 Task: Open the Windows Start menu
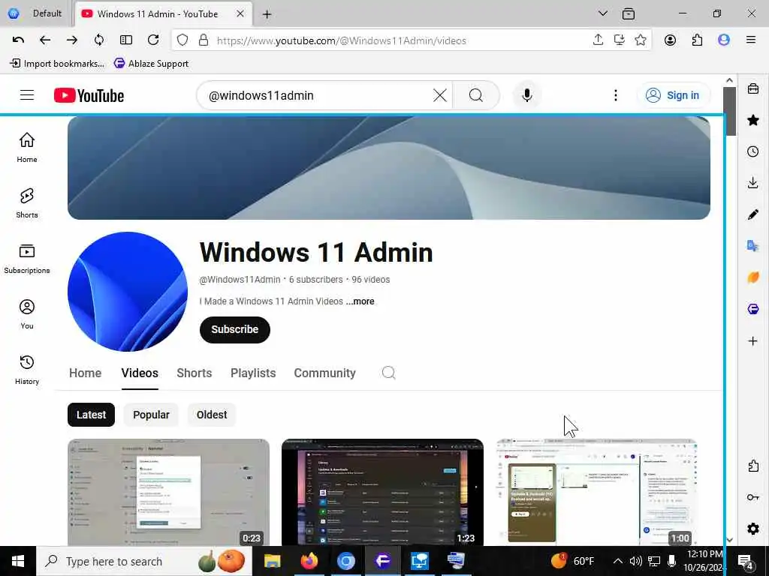tap(18, 561)
